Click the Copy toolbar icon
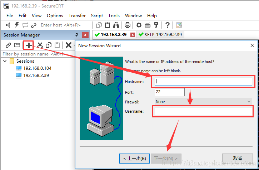The width and height of the screenshot is (259, 170). point(99,25)
